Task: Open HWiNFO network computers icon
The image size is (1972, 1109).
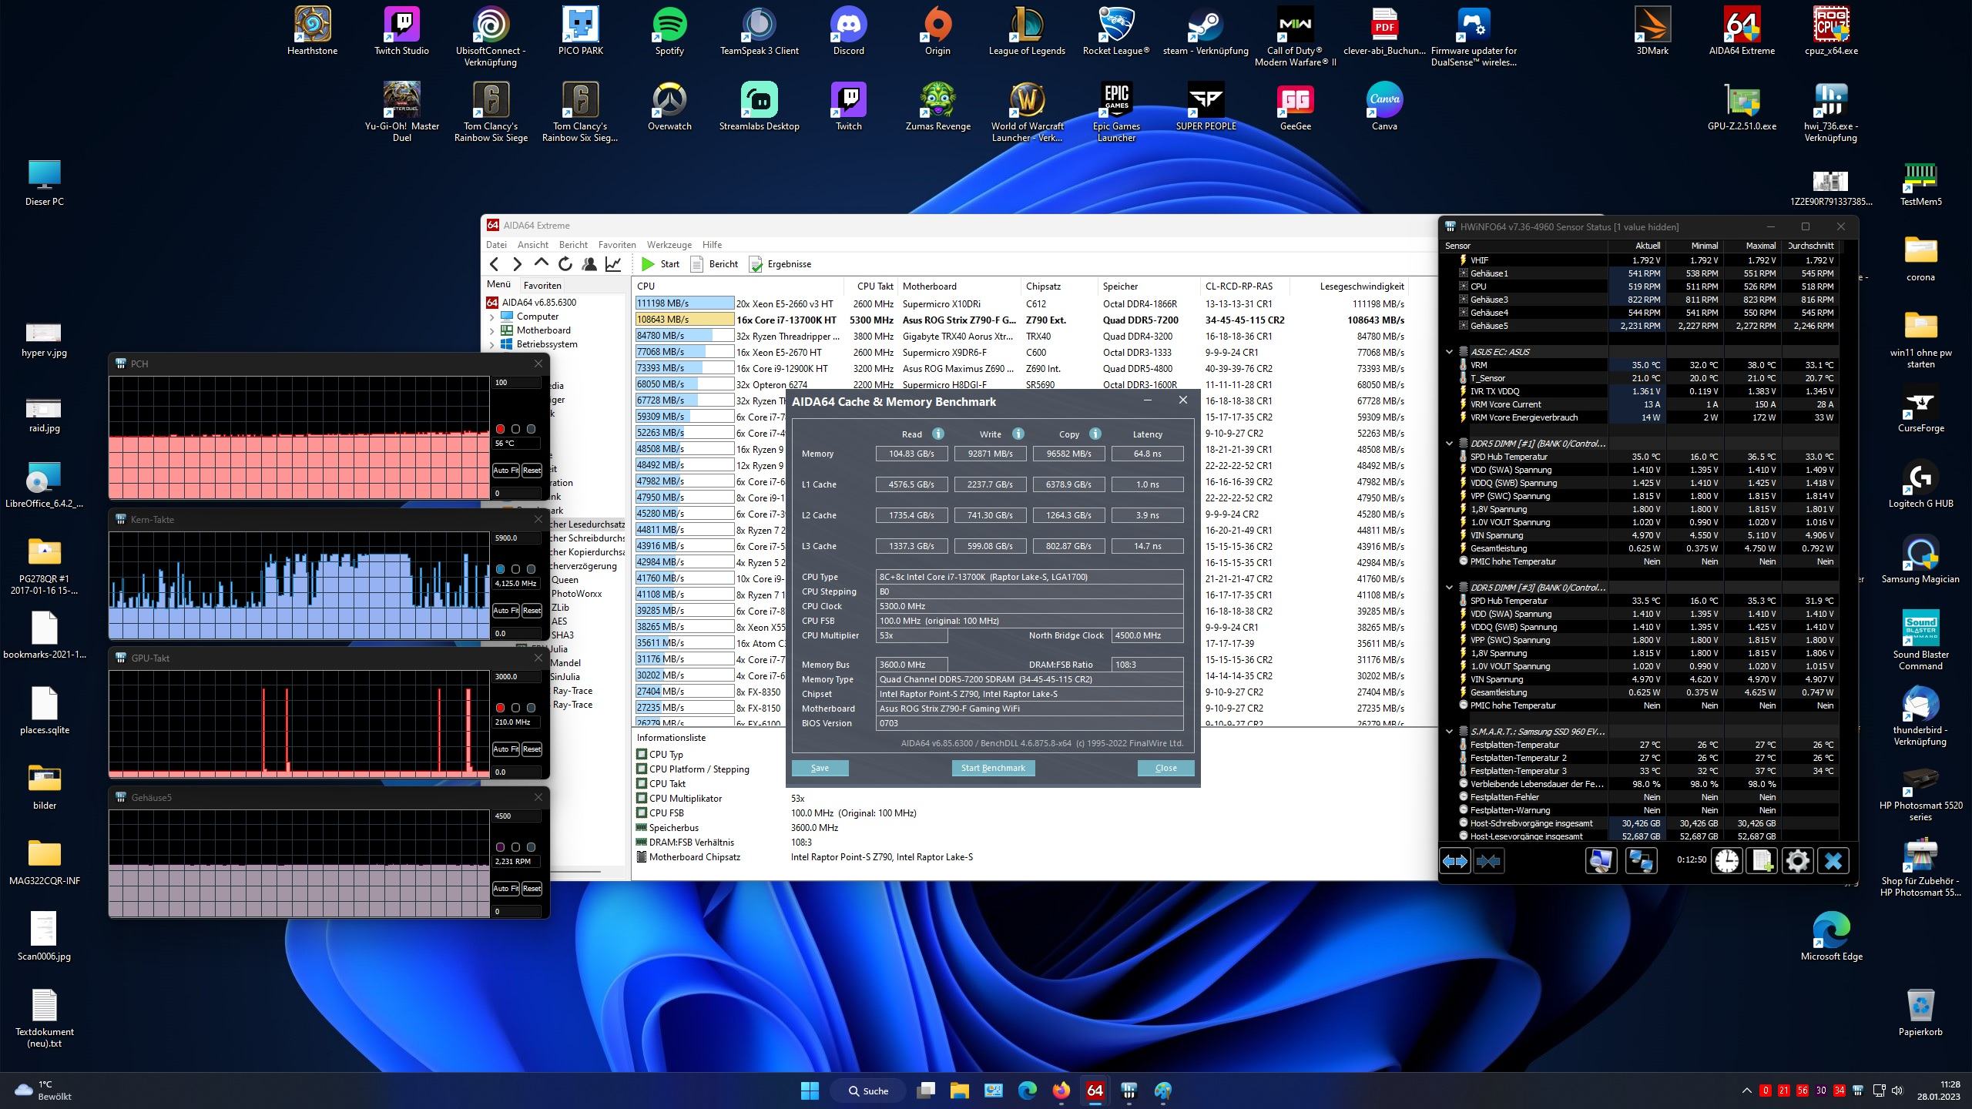Action: click(1640, 861)
